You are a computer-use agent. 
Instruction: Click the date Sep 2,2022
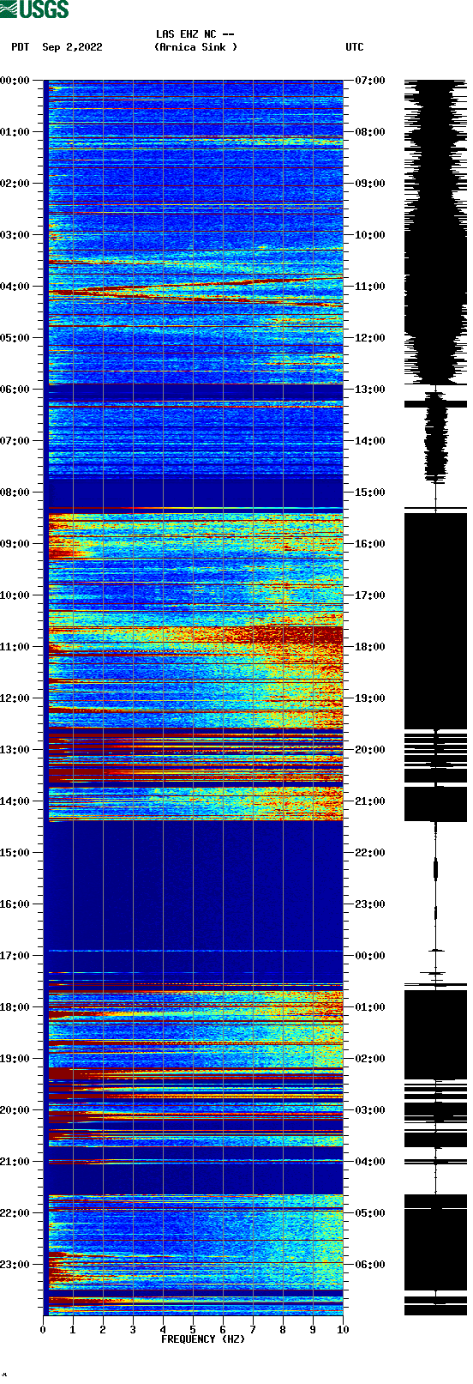[72, 47]
